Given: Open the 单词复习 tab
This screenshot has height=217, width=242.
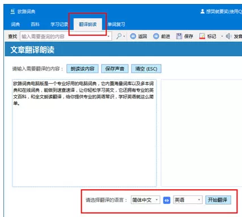Looking at the screenshot, I should (116, 24).
